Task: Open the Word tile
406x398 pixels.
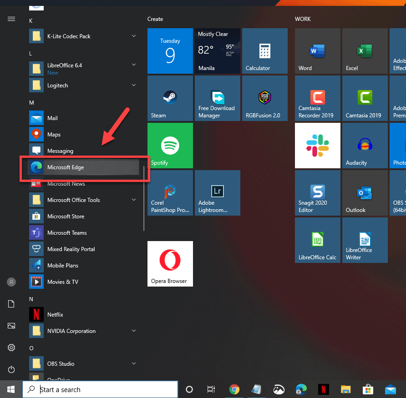Action: click(317, 51)
